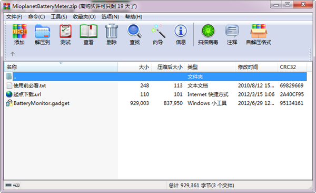Click compressed size value 837,950
This screenshot has height=193, width=316.
tap(173, 103)
